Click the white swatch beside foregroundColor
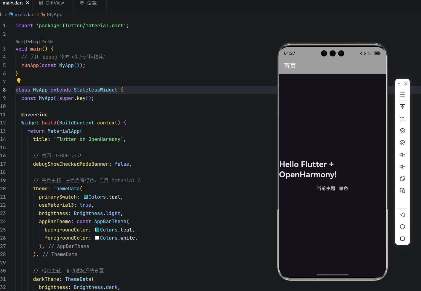This screenshot has width=421, height=291. point(97,238)
